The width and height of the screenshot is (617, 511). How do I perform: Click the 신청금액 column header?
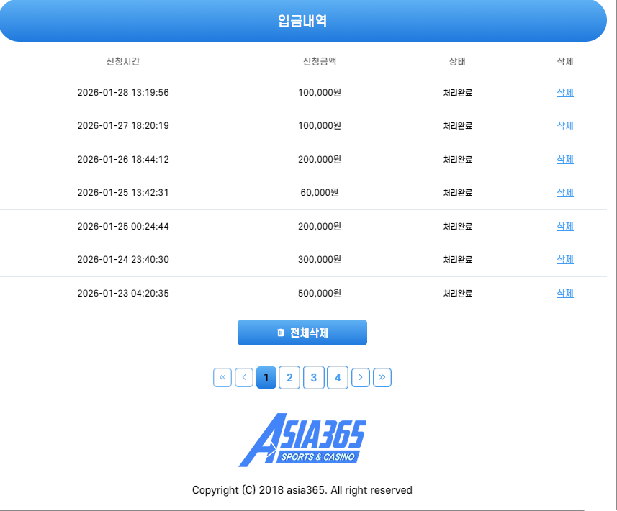(x=320, y=61)
